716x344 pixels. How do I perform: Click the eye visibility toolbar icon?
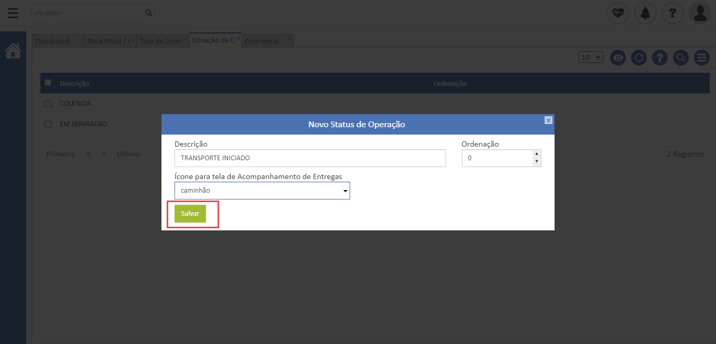tap(618, 58)
